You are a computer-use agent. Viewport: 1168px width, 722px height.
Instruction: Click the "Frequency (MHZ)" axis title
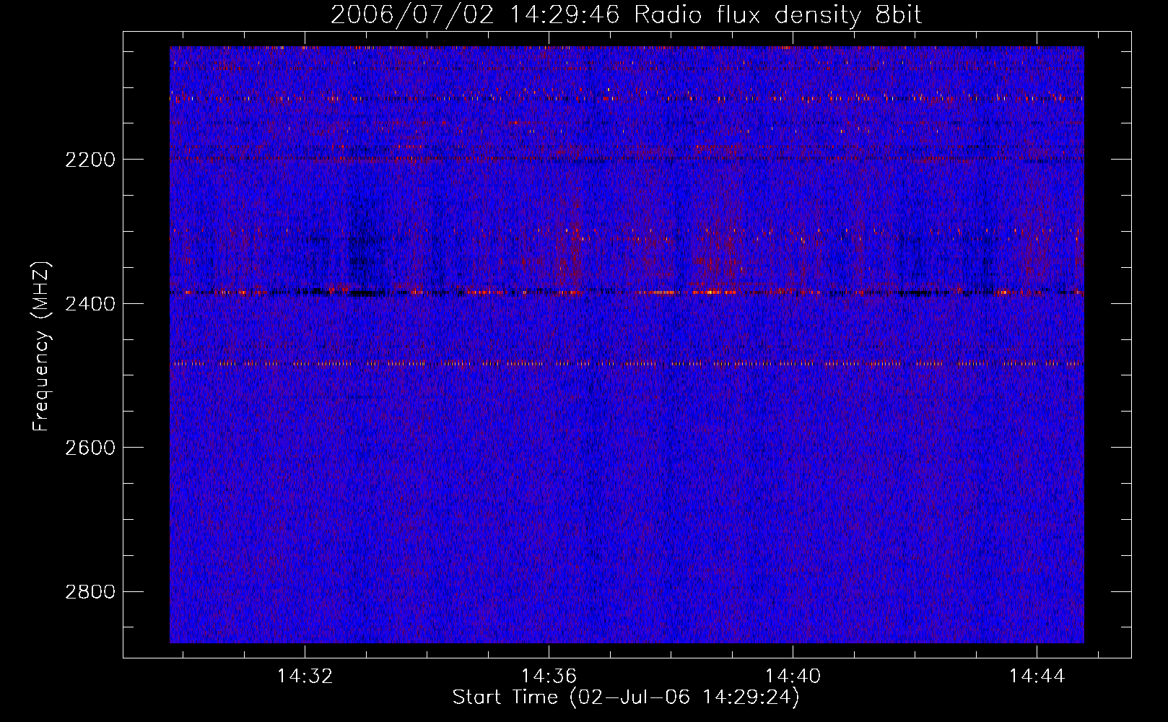[42, 347]
